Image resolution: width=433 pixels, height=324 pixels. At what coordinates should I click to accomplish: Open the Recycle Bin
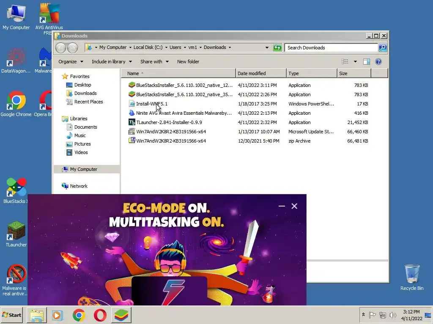click(412, 277)
